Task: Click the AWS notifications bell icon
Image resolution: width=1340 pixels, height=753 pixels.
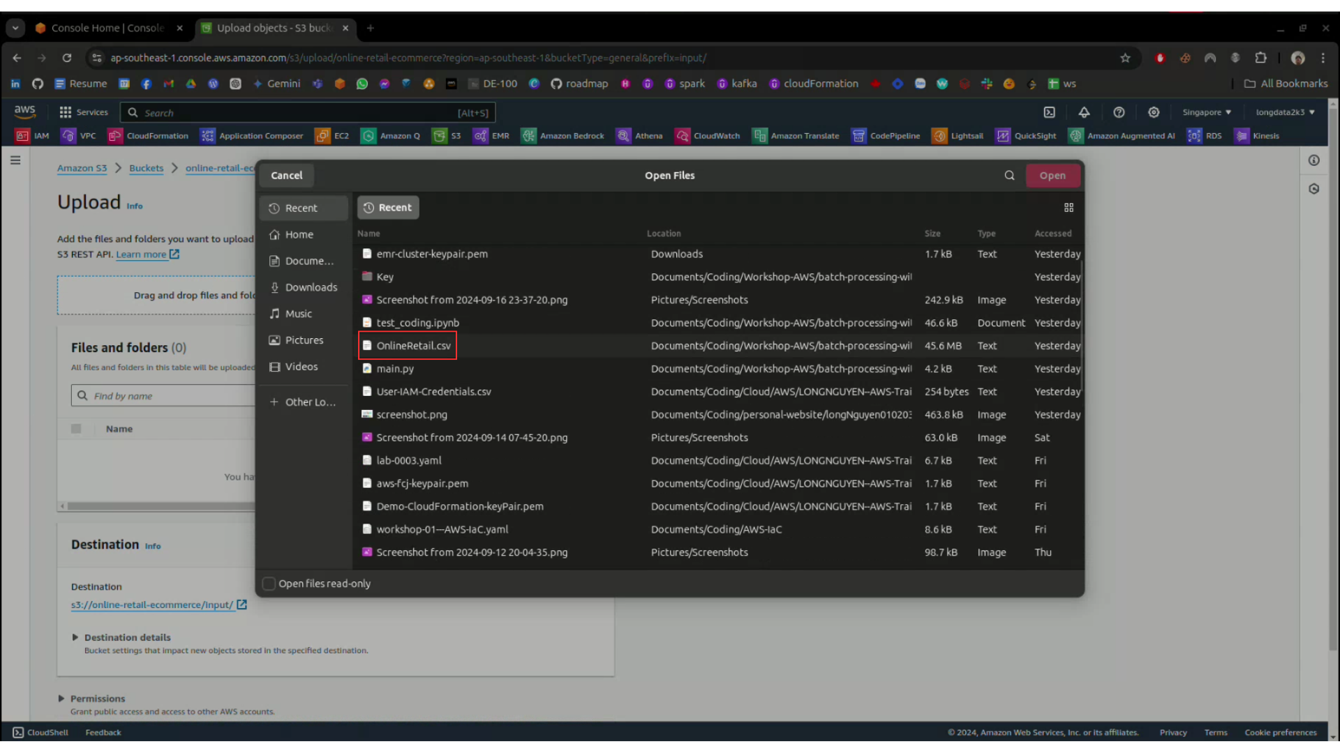Action: click(1084, 112)
